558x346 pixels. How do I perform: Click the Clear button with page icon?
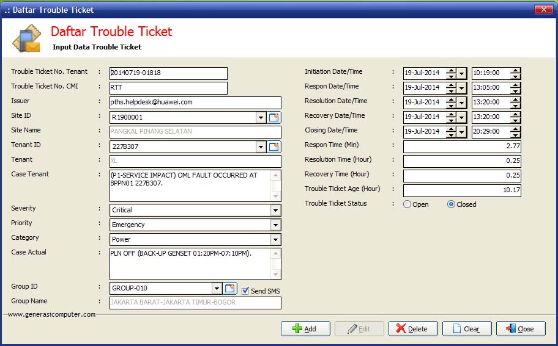(x=467, y=329)
